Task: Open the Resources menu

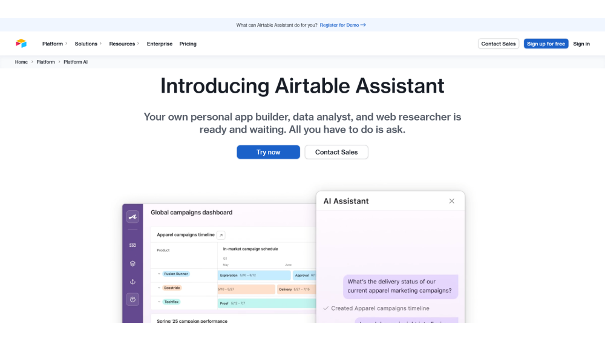Action: point(124,44)
